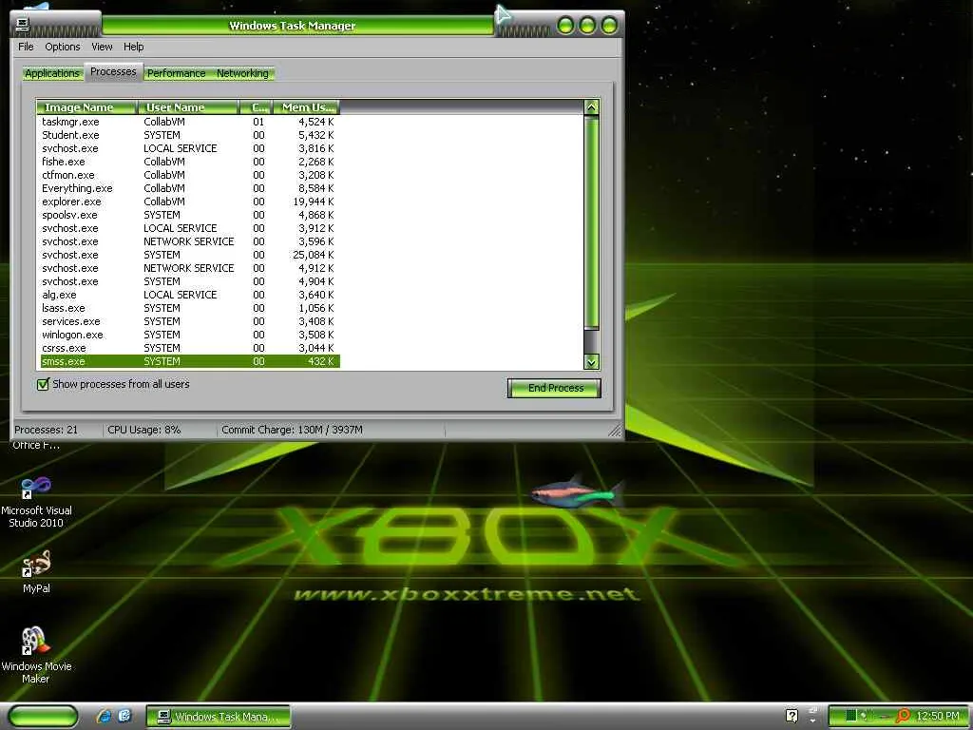Select the services.exe process row

tap(189, 321)
